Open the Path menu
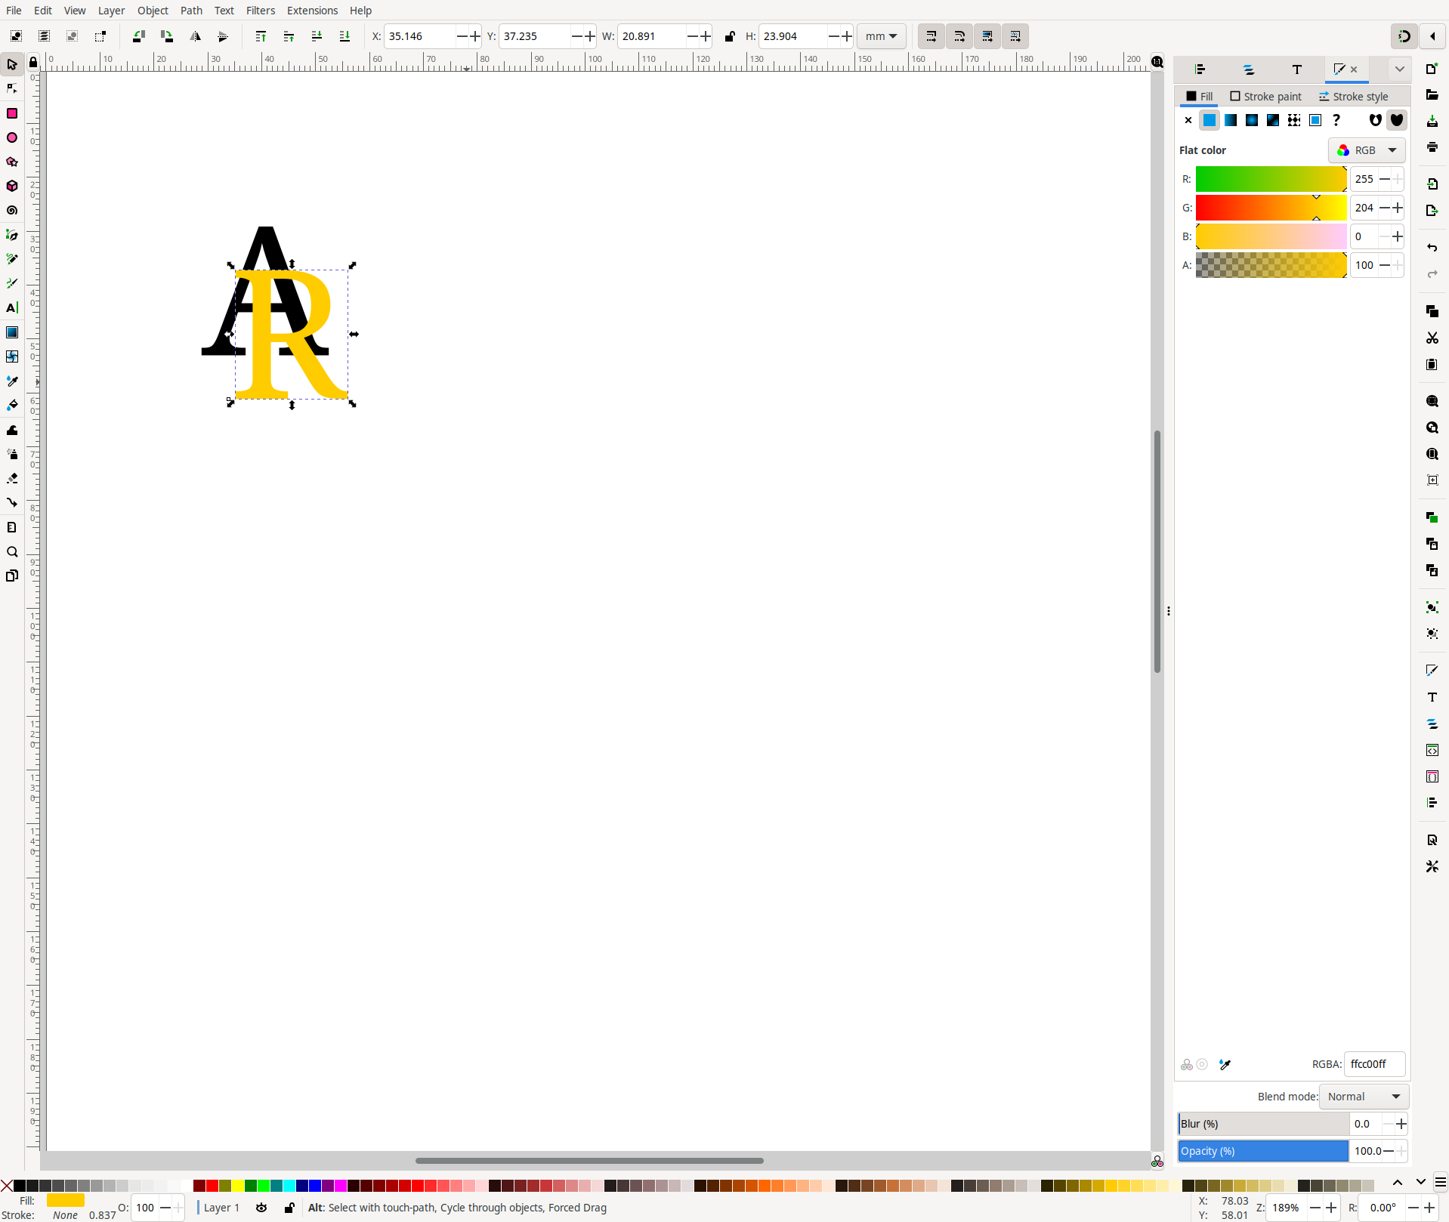Screen dimensions: 1449x1222 point(191,11)
